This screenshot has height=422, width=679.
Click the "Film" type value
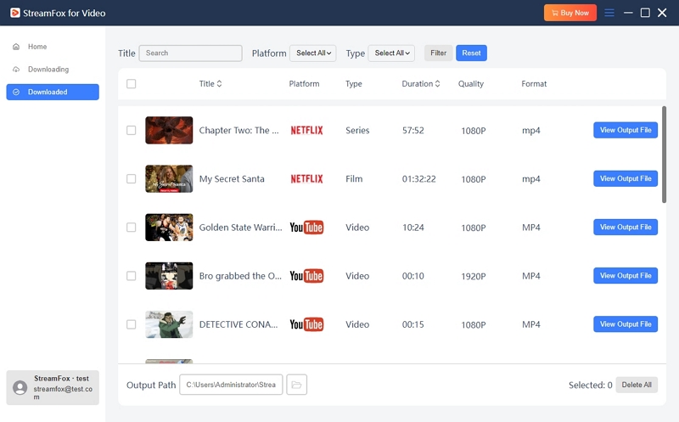click(x=354, y=179)
